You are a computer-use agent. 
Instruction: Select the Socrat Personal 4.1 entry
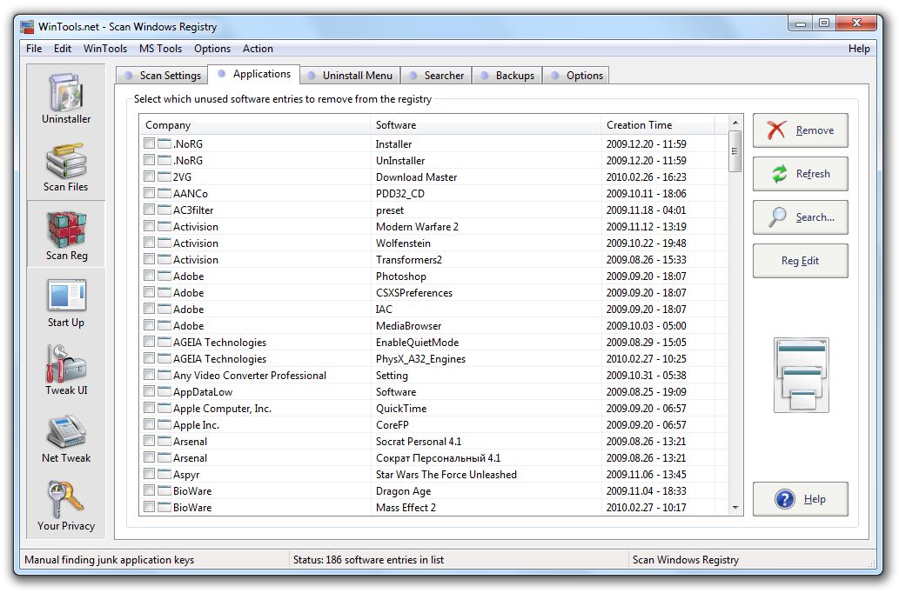click(419, 442)
